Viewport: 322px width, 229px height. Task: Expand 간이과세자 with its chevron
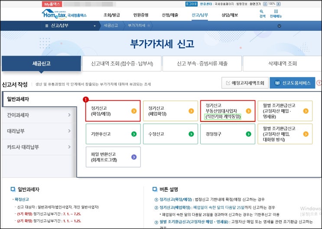tap(69, 115)
